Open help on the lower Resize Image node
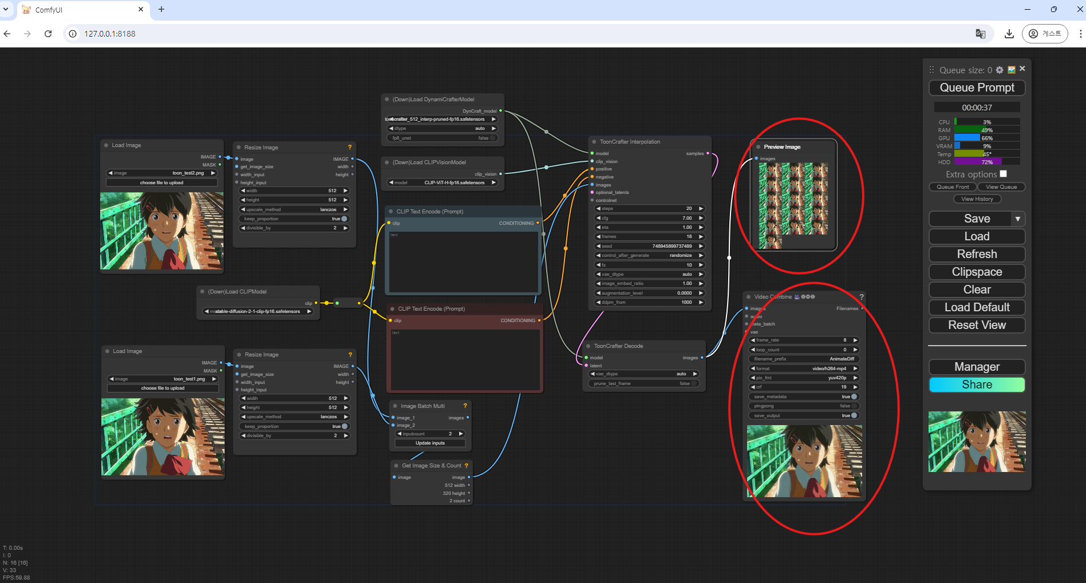Image resolution: width=1086 pixels, height=583 pixels. pos(350,355)
